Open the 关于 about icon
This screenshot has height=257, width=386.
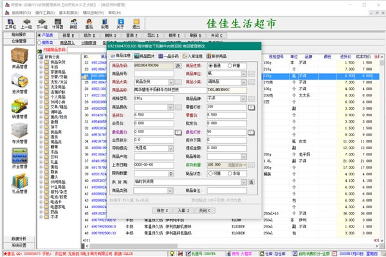tap(120, 24)
